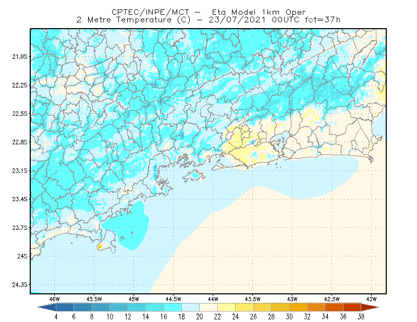
Task: Click the 4-6 dark blue legend swatch
Action: point(65,307)
